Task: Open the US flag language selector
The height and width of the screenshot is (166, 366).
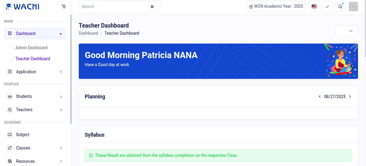Action: (x=314, y=6)
